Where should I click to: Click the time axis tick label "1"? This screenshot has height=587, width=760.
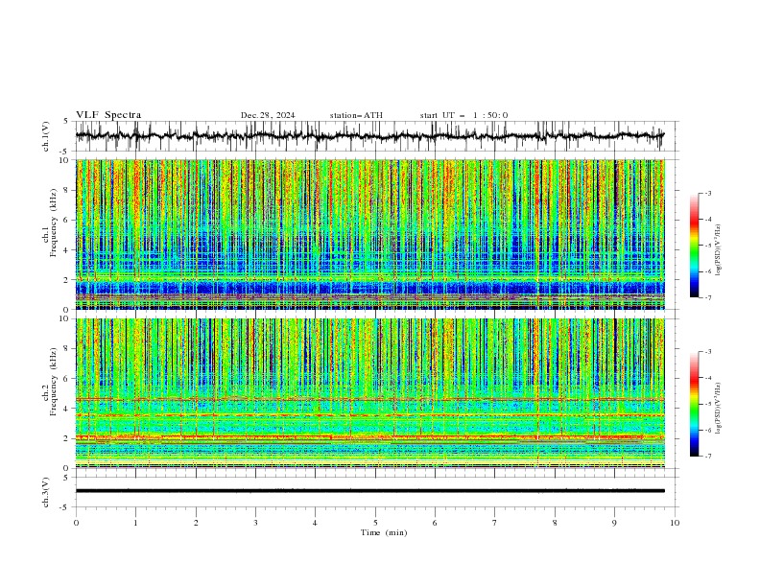[135, 523]
